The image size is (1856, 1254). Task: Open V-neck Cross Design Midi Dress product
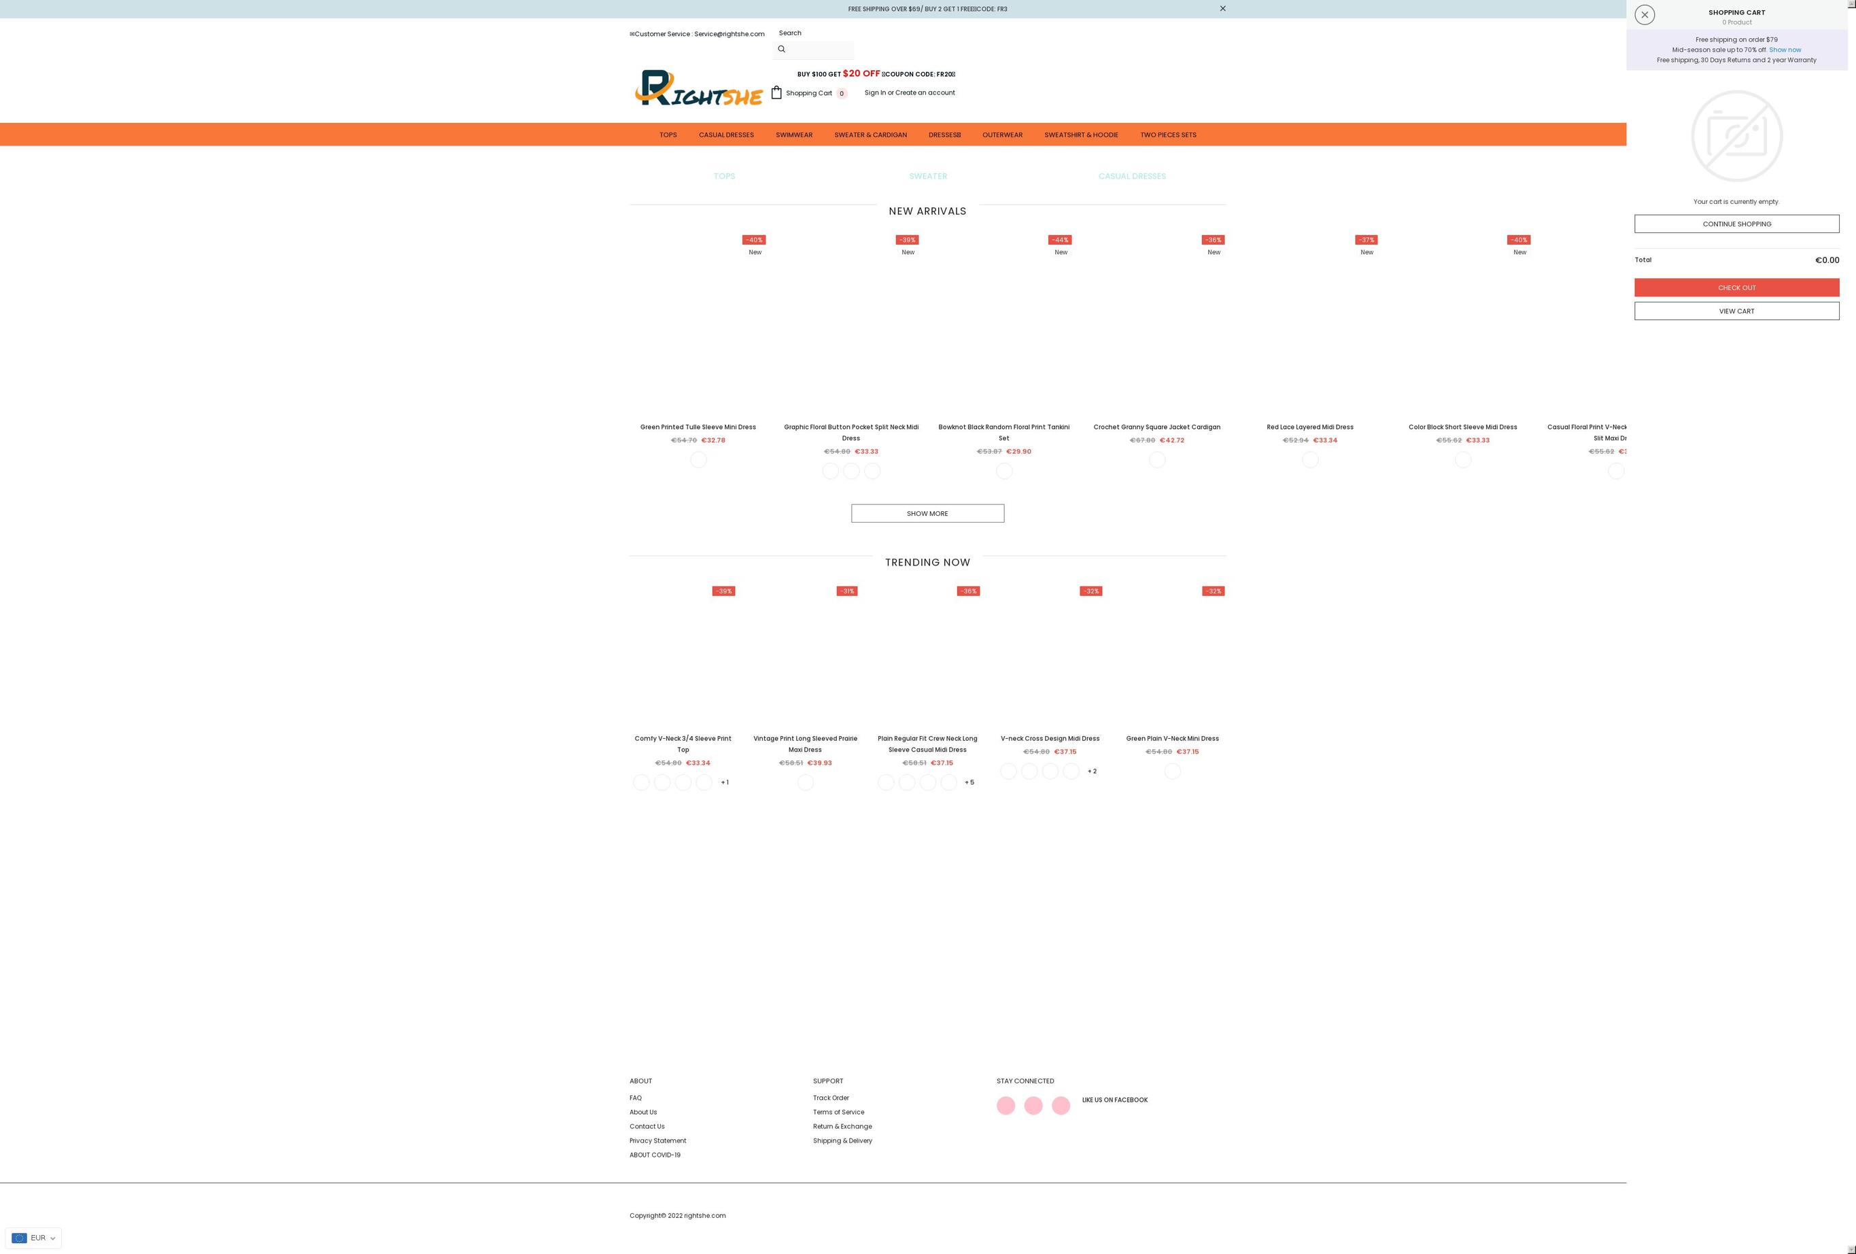(1050, 738)
